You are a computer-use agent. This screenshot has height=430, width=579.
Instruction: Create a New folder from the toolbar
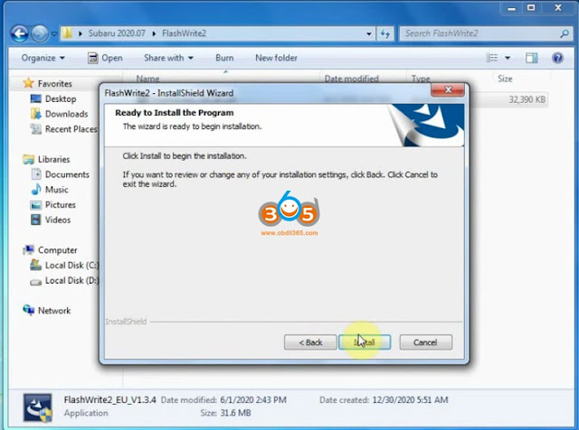(276, 58)
